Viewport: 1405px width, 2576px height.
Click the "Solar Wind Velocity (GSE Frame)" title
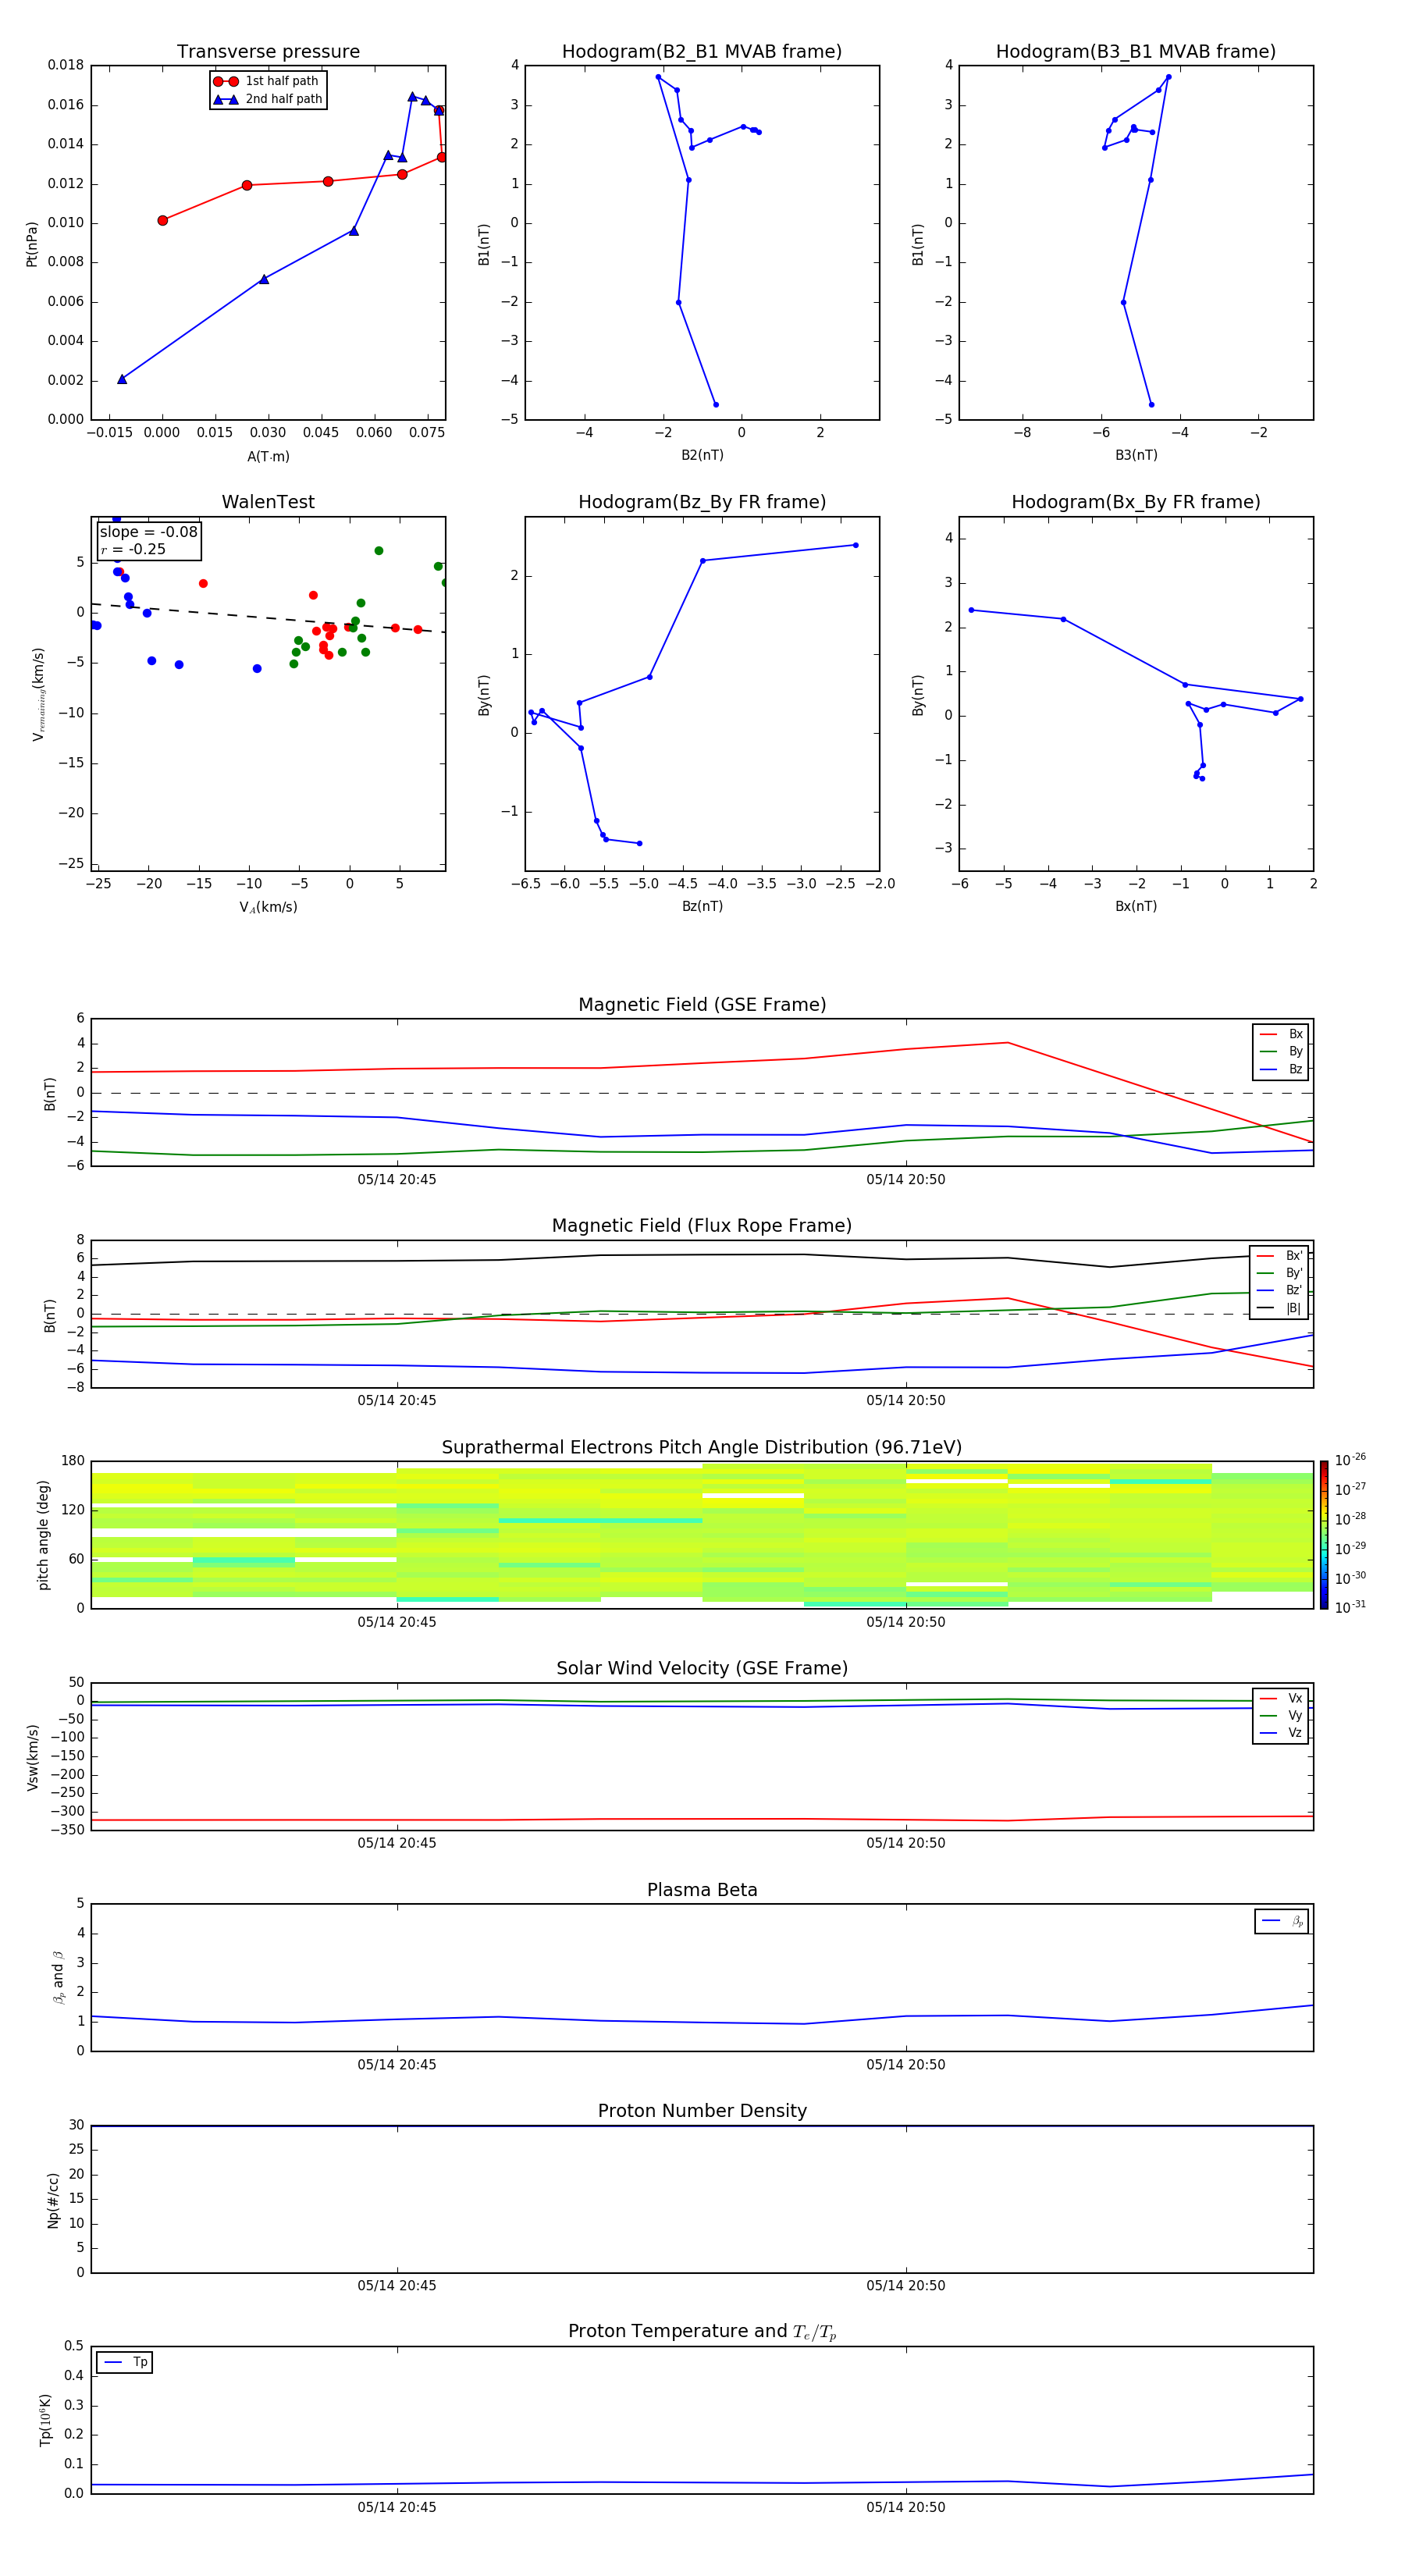702,1668
